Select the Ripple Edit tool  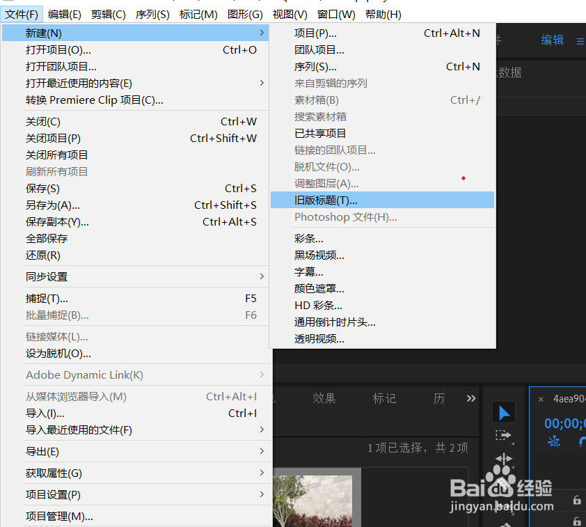[x=503, y=457]
